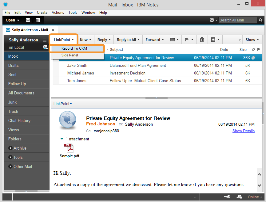This screenshot has height=202, width=266.
Task: Open the Online status dropdown
Action: click(255, 197)
